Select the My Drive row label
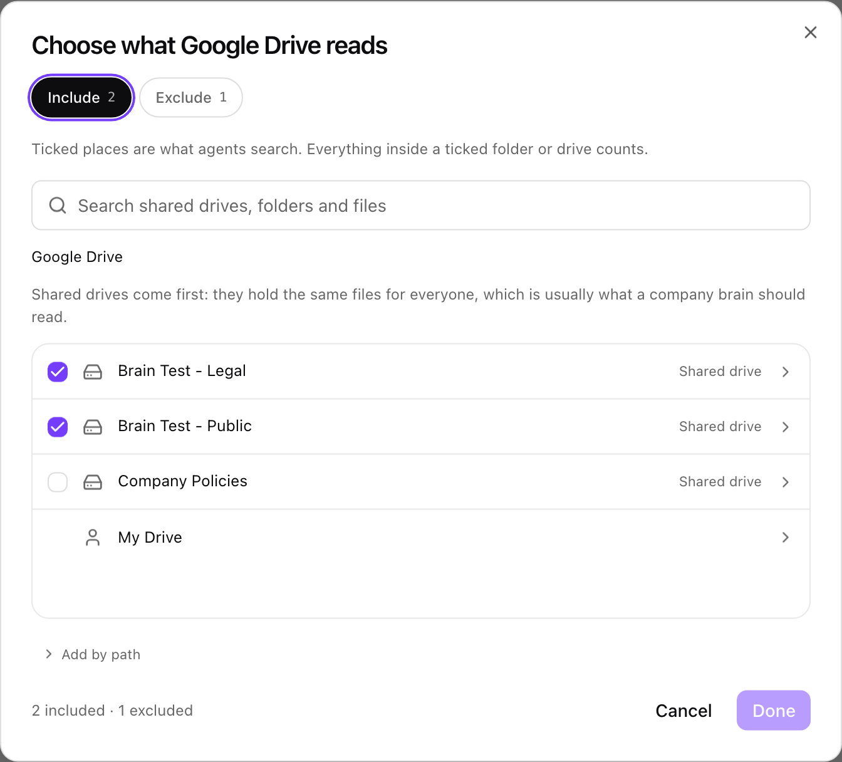The image size is (842, 762). pyautogui.click(x=150, y=538)
